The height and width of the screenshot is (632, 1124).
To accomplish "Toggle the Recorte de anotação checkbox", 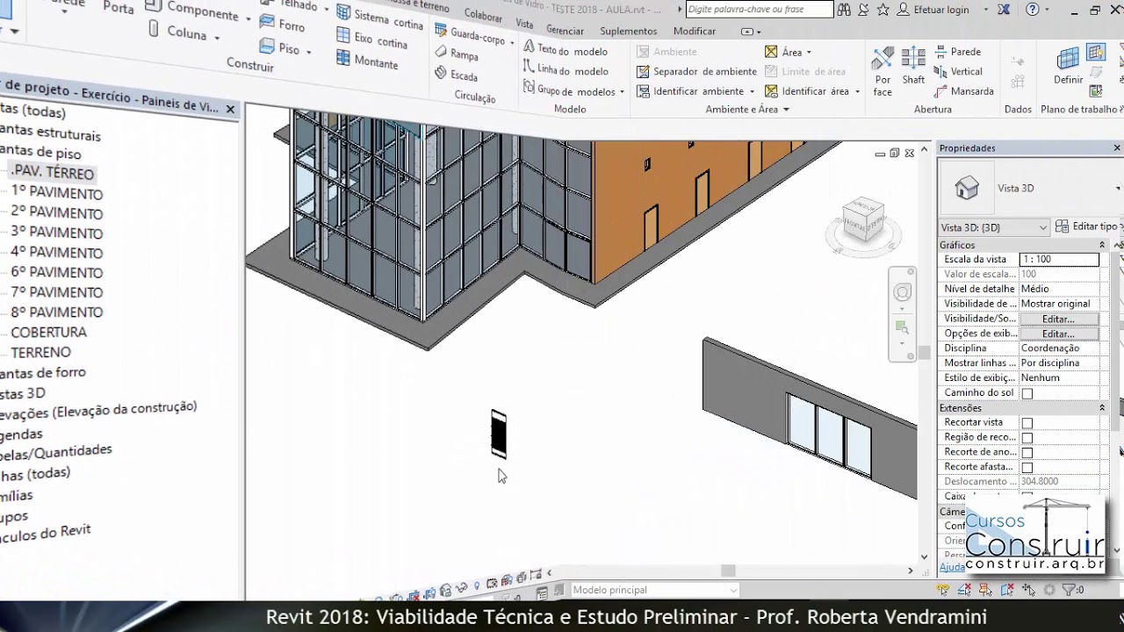I will pyautogui.click(x=1027, y=453).
